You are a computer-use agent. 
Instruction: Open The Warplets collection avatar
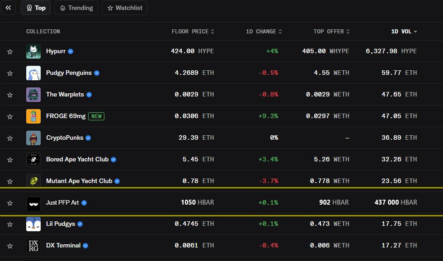(33, 95)
